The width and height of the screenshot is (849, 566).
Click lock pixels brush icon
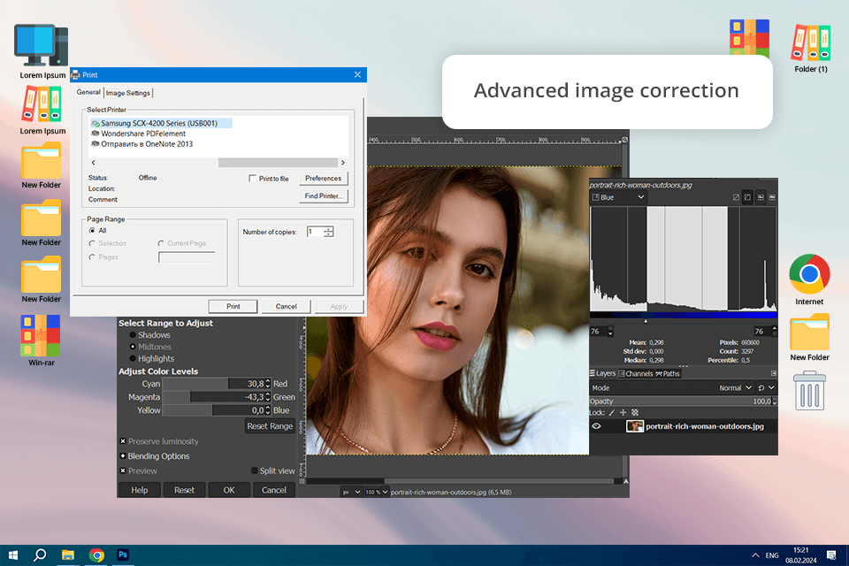[612, 413]
